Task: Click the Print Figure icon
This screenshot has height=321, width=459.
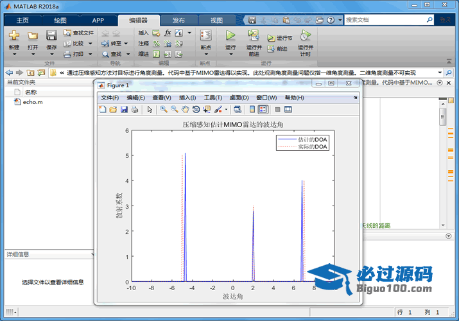Action: click(x=134, y=110)
